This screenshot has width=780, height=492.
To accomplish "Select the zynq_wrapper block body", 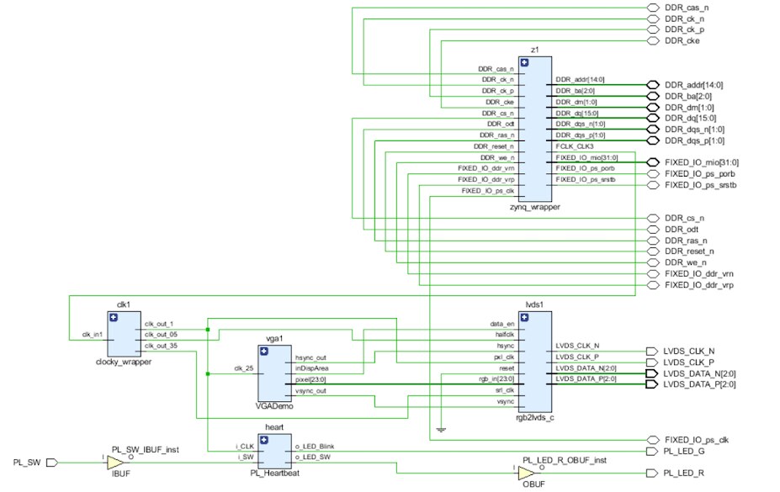I will pos(535,128).
